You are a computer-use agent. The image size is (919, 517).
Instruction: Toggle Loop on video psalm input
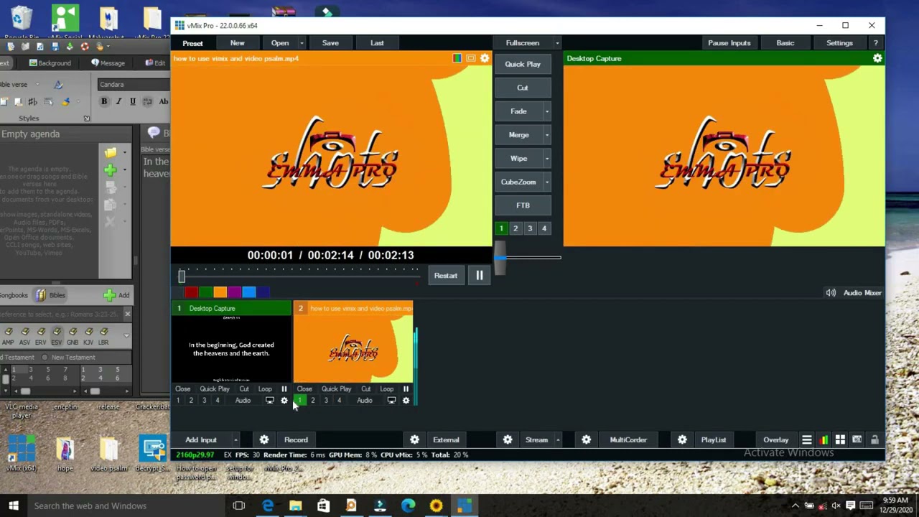point(387,389)
